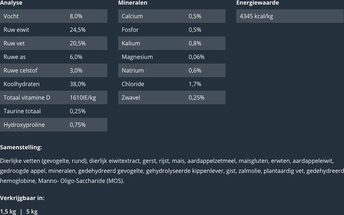Select the Chloride row label
Screen dimensions: 344x215
pyautogui.click(x=133, y=84)
